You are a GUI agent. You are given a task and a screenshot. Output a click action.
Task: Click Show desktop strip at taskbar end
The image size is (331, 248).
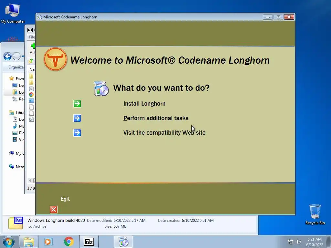point(329,242)
